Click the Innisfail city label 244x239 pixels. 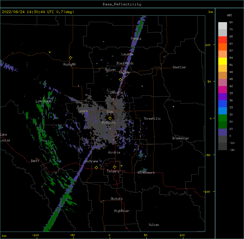tap(118, 93)
